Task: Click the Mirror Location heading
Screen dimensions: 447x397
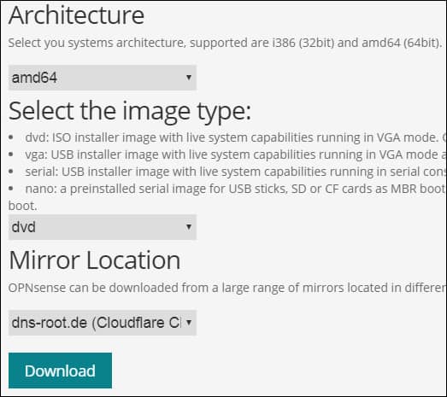Action: [94, 260]
